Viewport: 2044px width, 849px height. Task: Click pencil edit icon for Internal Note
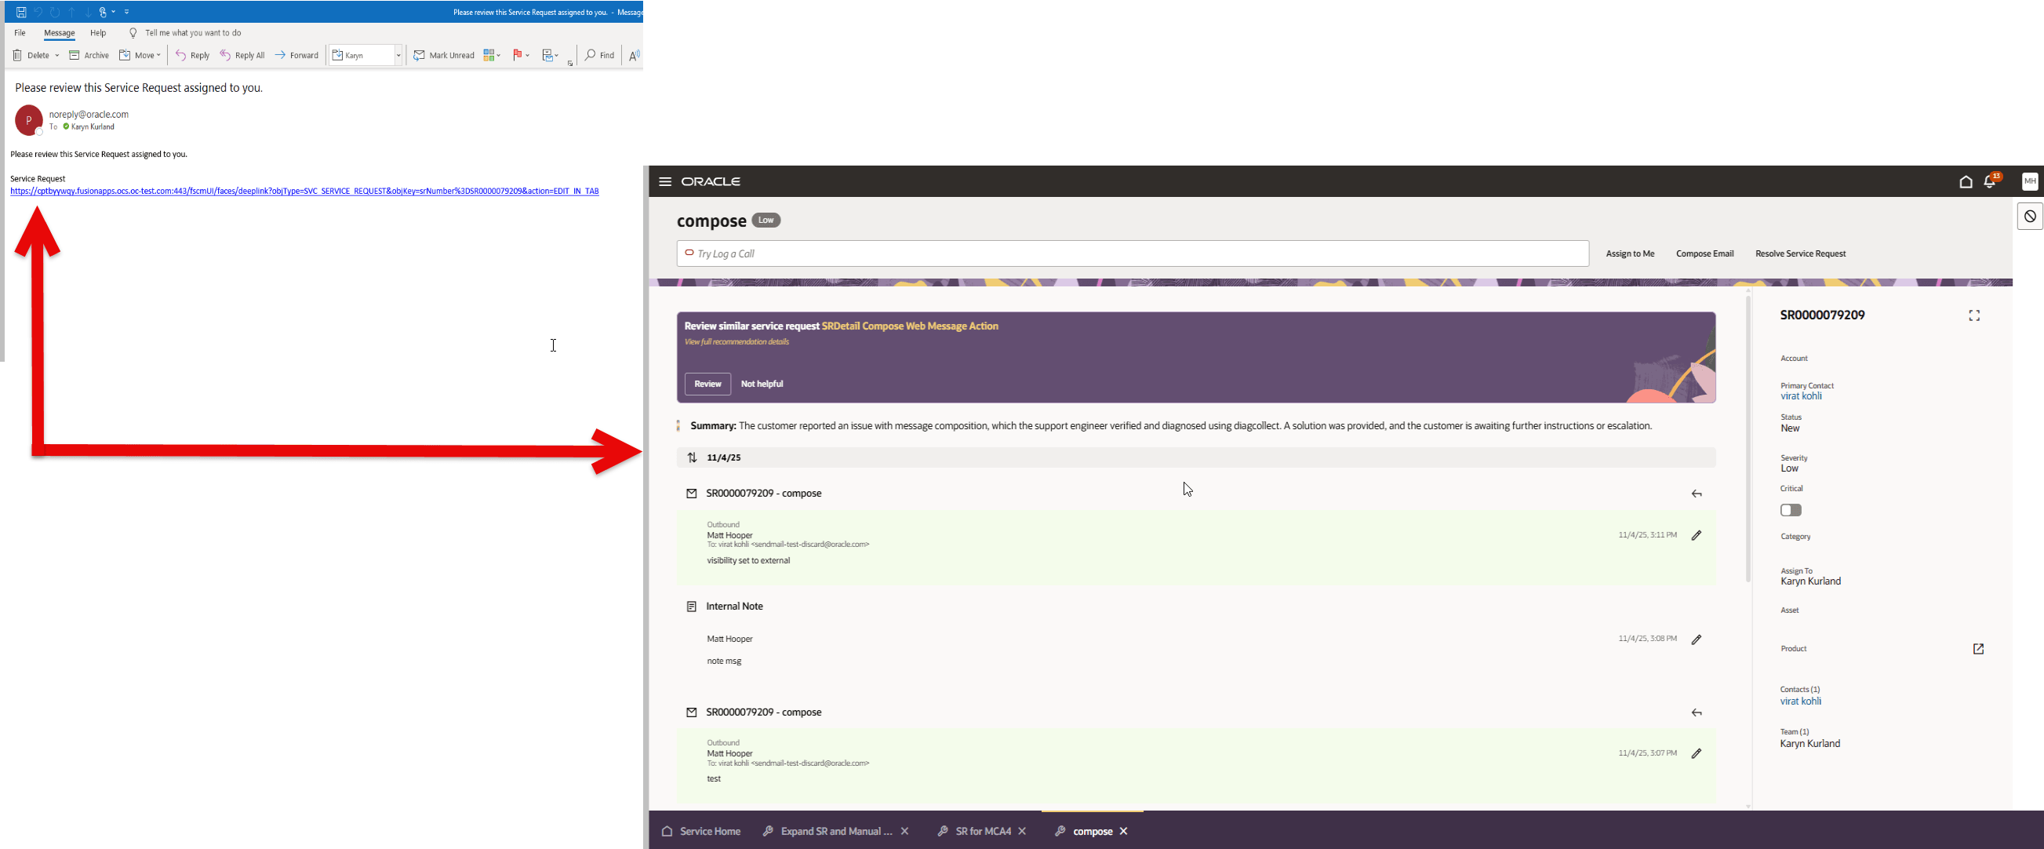1696,639
